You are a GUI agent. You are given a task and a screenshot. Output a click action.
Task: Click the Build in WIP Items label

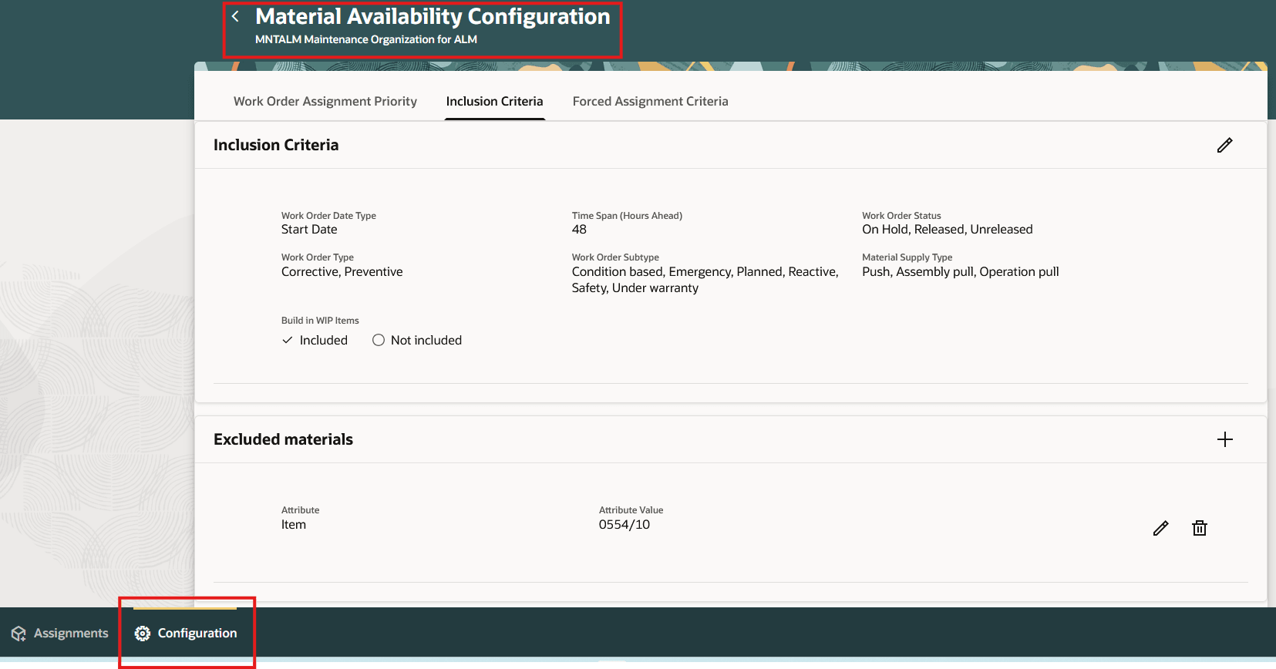320,321
